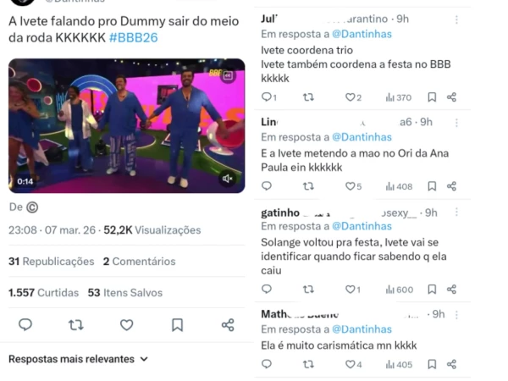Screen dimensions: 508x381
Task: Bookmark the main post
Action: pyautogui.click(x=177, y=324)
